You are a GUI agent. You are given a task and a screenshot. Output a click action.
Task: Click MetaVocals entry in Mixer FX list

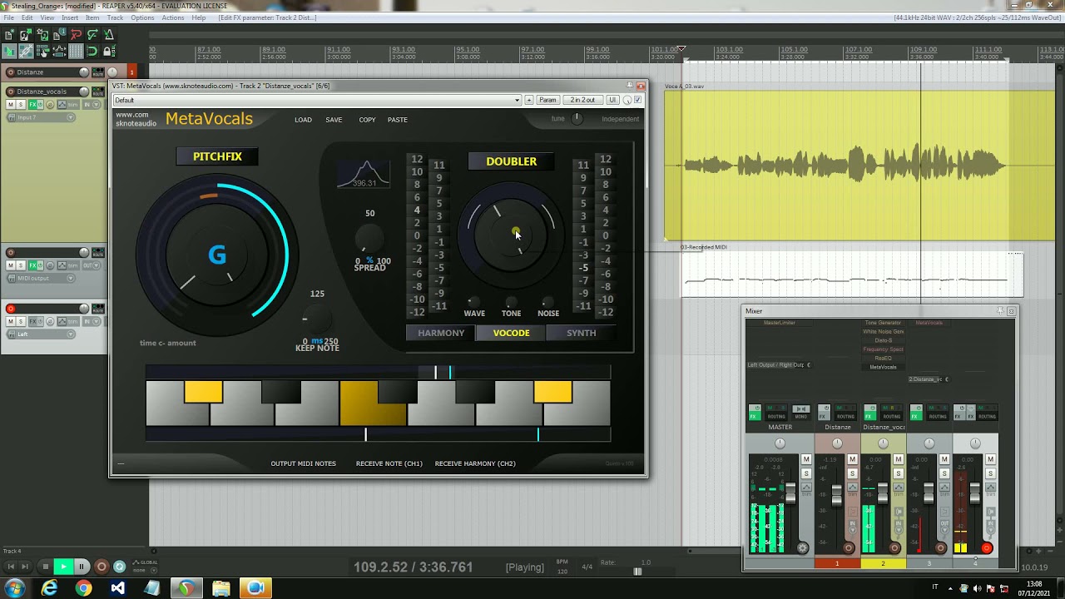883,367
